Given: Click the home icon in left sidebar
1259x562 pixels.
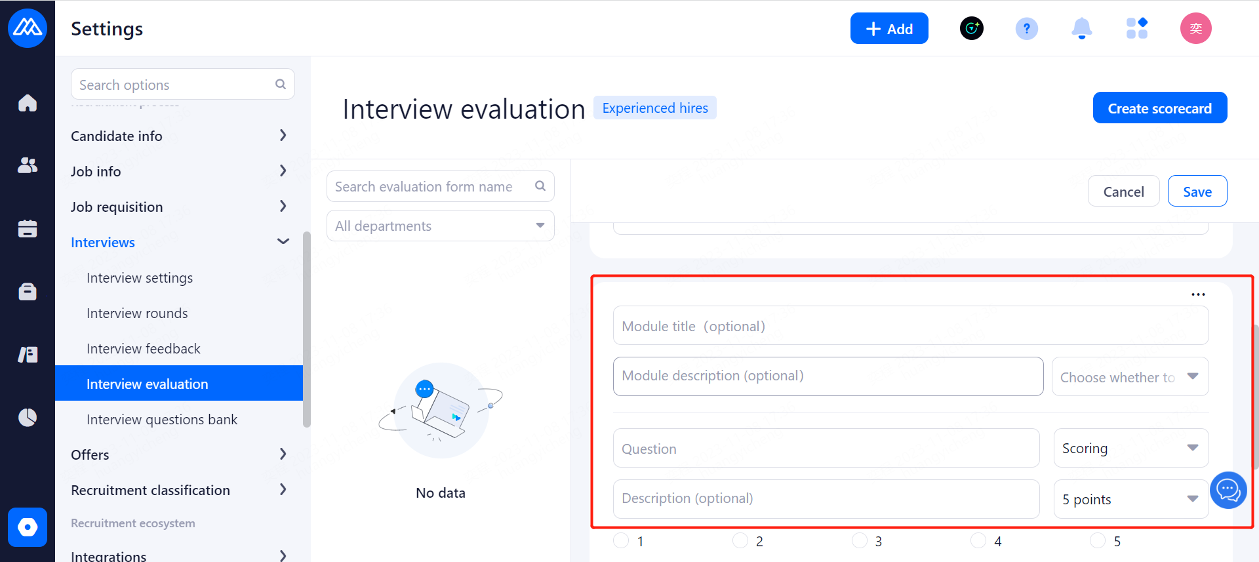Looking at the screenshot, I should pos(28,103).
